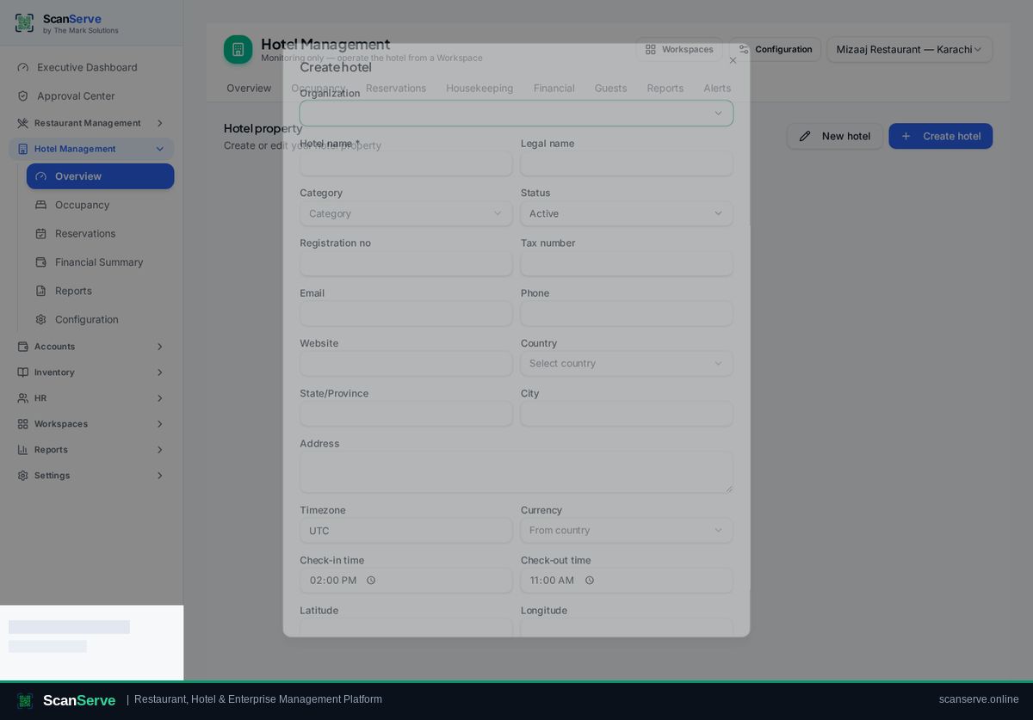Click the City input field
This screenshot has width=1033, height=720.
pyautogui.click(x=627, y=414)
